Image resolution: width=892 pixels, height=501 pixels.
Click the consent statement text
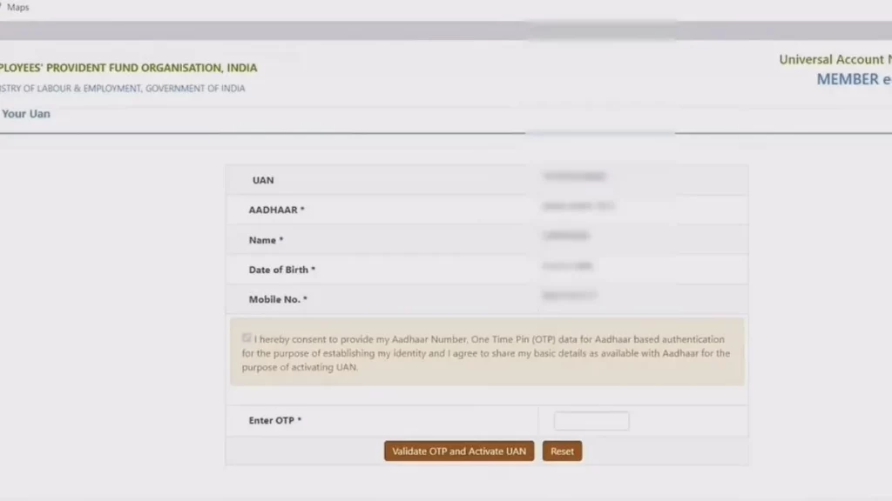486,353
